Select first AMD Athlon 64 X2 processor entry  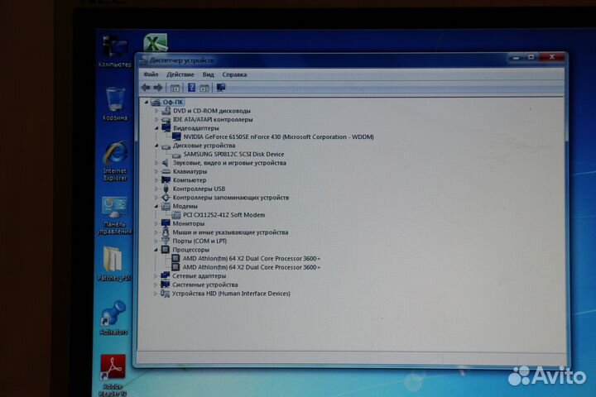252,259
